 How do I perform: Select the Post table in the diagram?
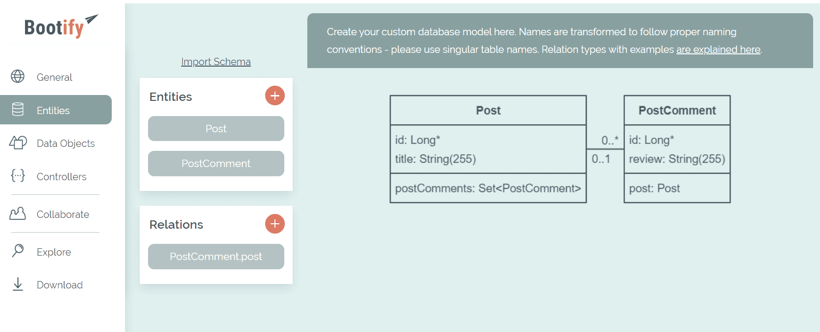click(x=488, y=111)
